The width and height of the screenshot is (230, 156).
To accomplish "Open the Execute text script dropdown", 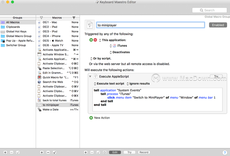I will click(109, 84).
